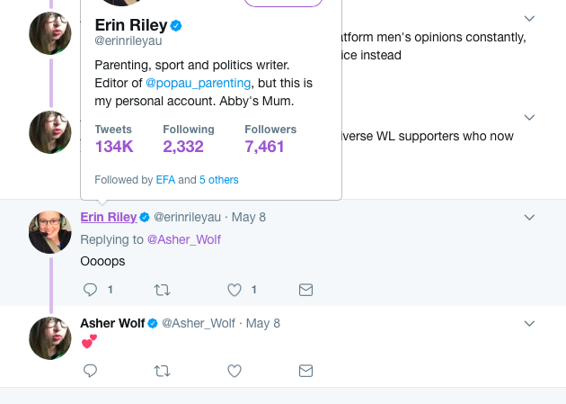Open the '5 others' followers link
Screen dimensions: 566x404
point(218,180)
